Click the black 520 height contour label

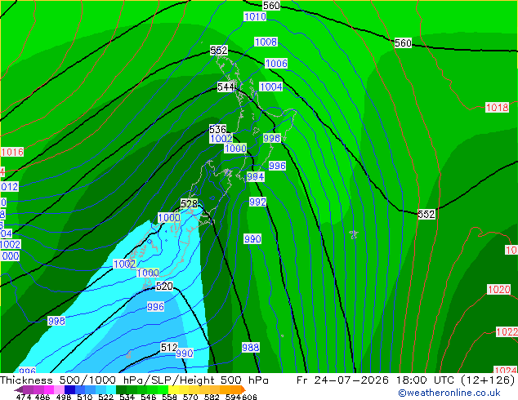pos(164,287)
